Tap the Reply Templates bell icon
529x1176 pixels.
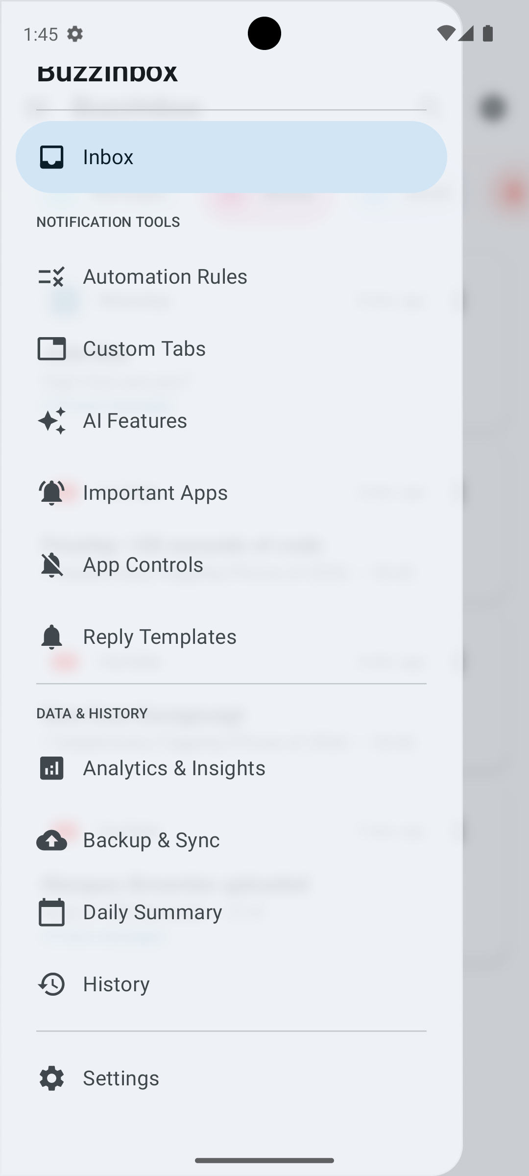coord(51,636)
